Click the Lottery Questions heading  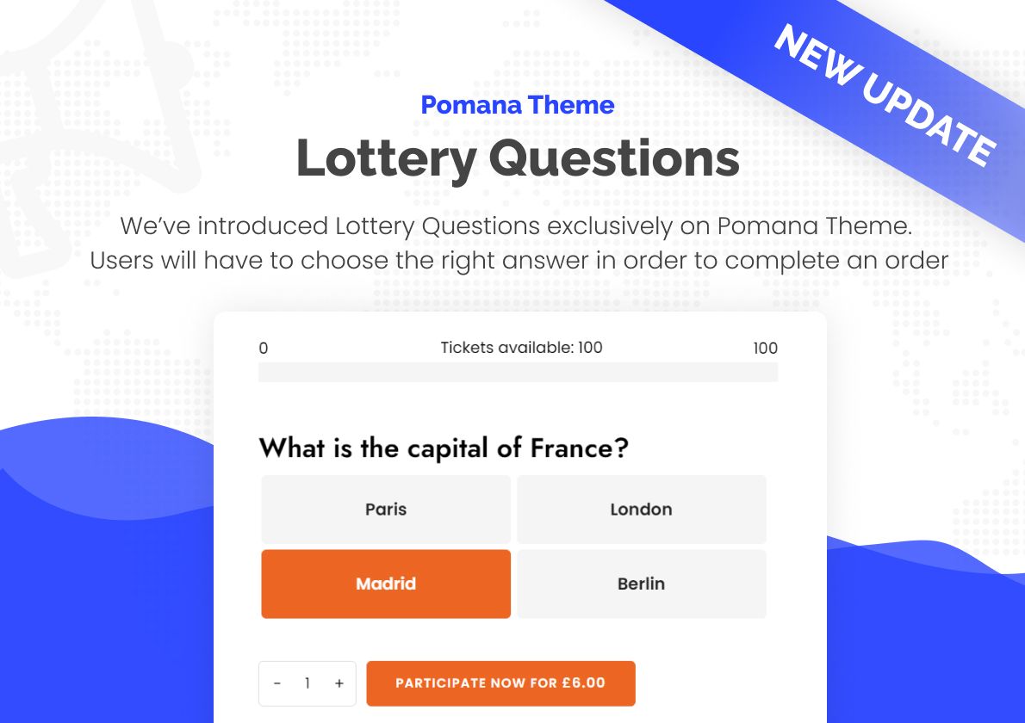[517, 158]
